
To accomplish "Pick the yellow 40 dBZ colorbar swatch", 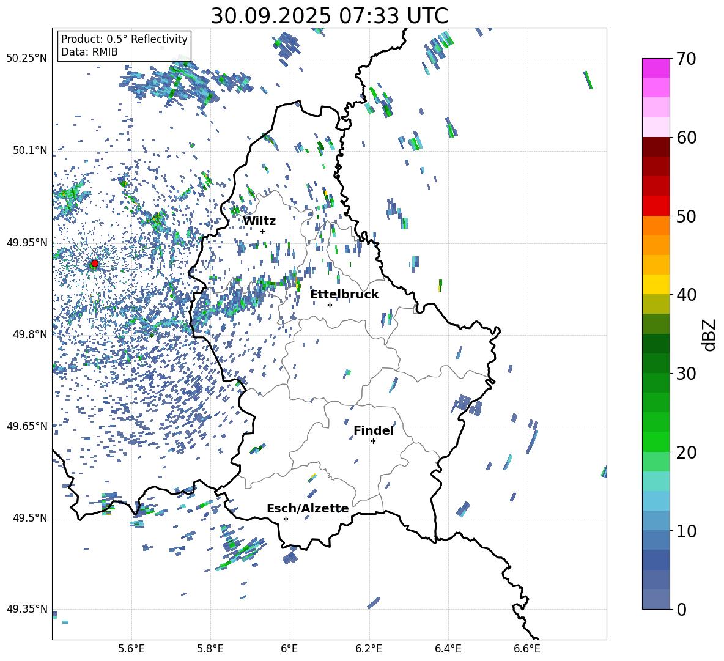I will tap(656, 284).
